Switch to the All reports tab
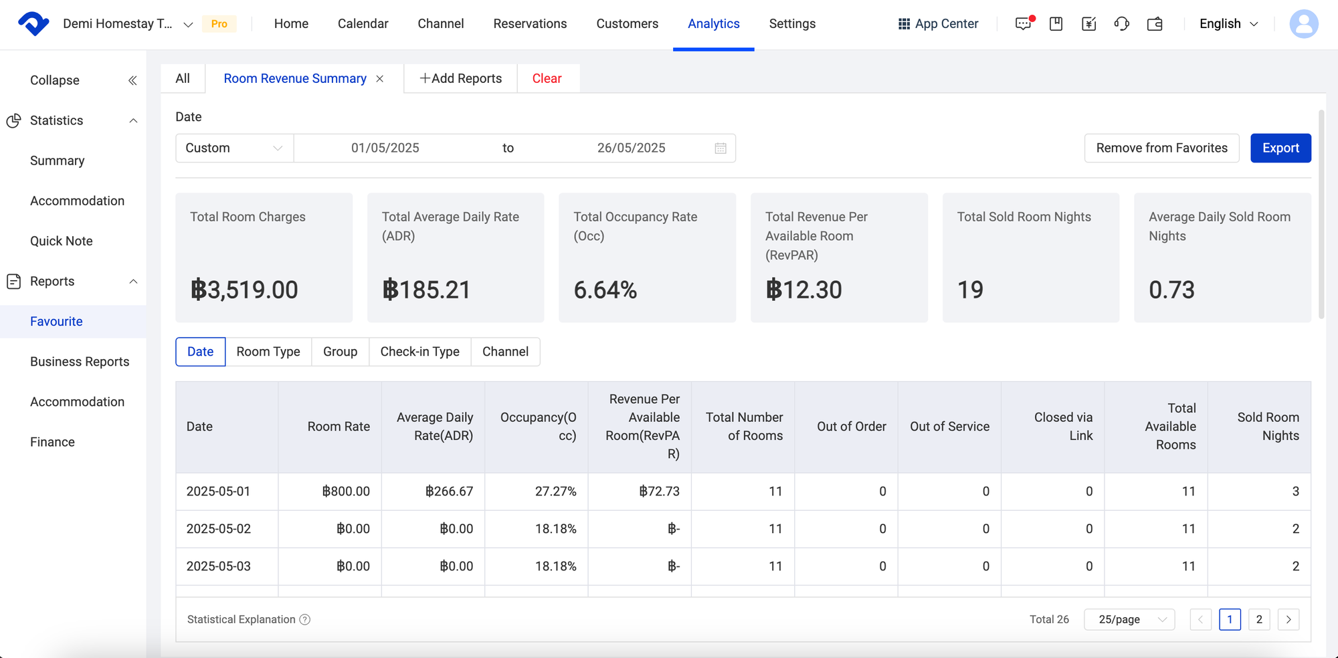Image resolution: width=1338 pixels, height=658 pixels. coord(182,78)
